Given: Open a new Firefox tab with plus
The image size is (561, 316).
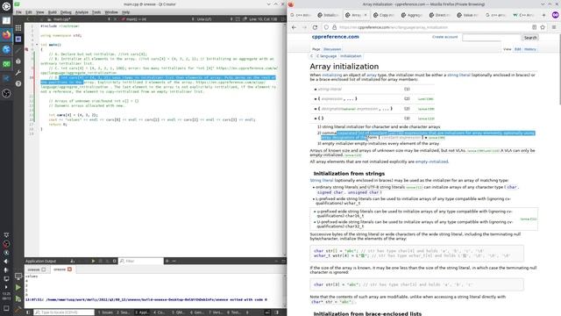Looking at the screenshot, I should point(543,15).
